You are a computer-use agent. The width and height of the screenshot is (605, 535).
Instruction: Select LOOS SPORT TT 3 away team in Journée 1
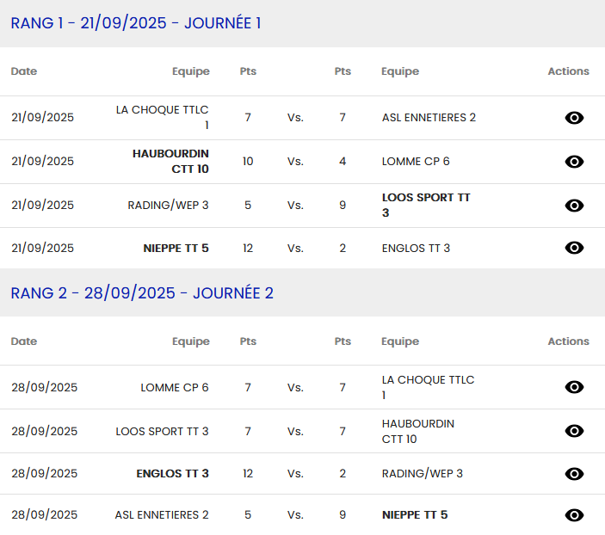click(x=426, y=205)
